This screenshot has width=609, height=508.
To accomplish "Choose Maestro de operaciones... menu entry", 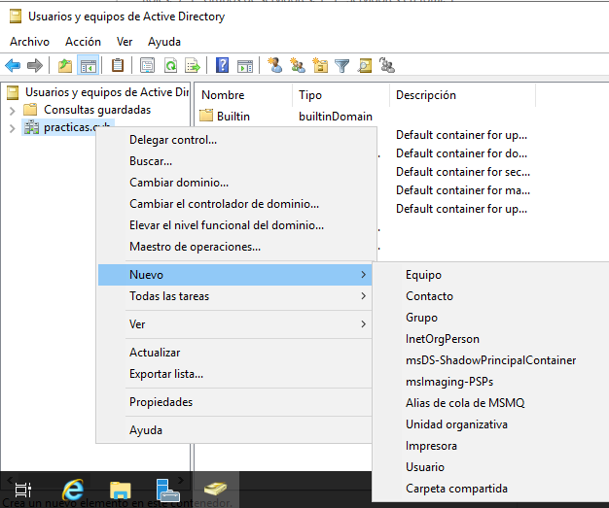I will 235,247.
